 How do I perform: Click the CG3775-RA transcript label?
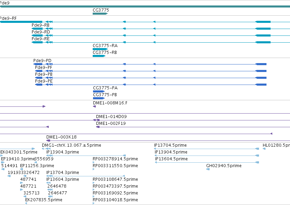pyautogui.click(x=105, y=46)
